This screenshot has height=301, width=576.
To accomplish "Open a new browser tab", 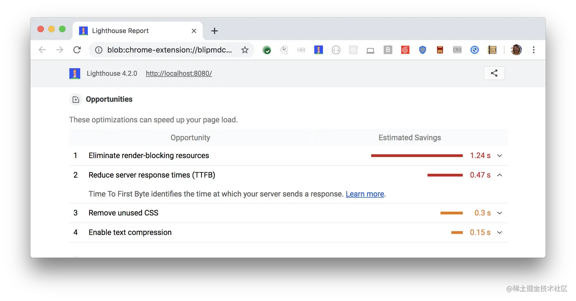I will [x=214, y=31].
